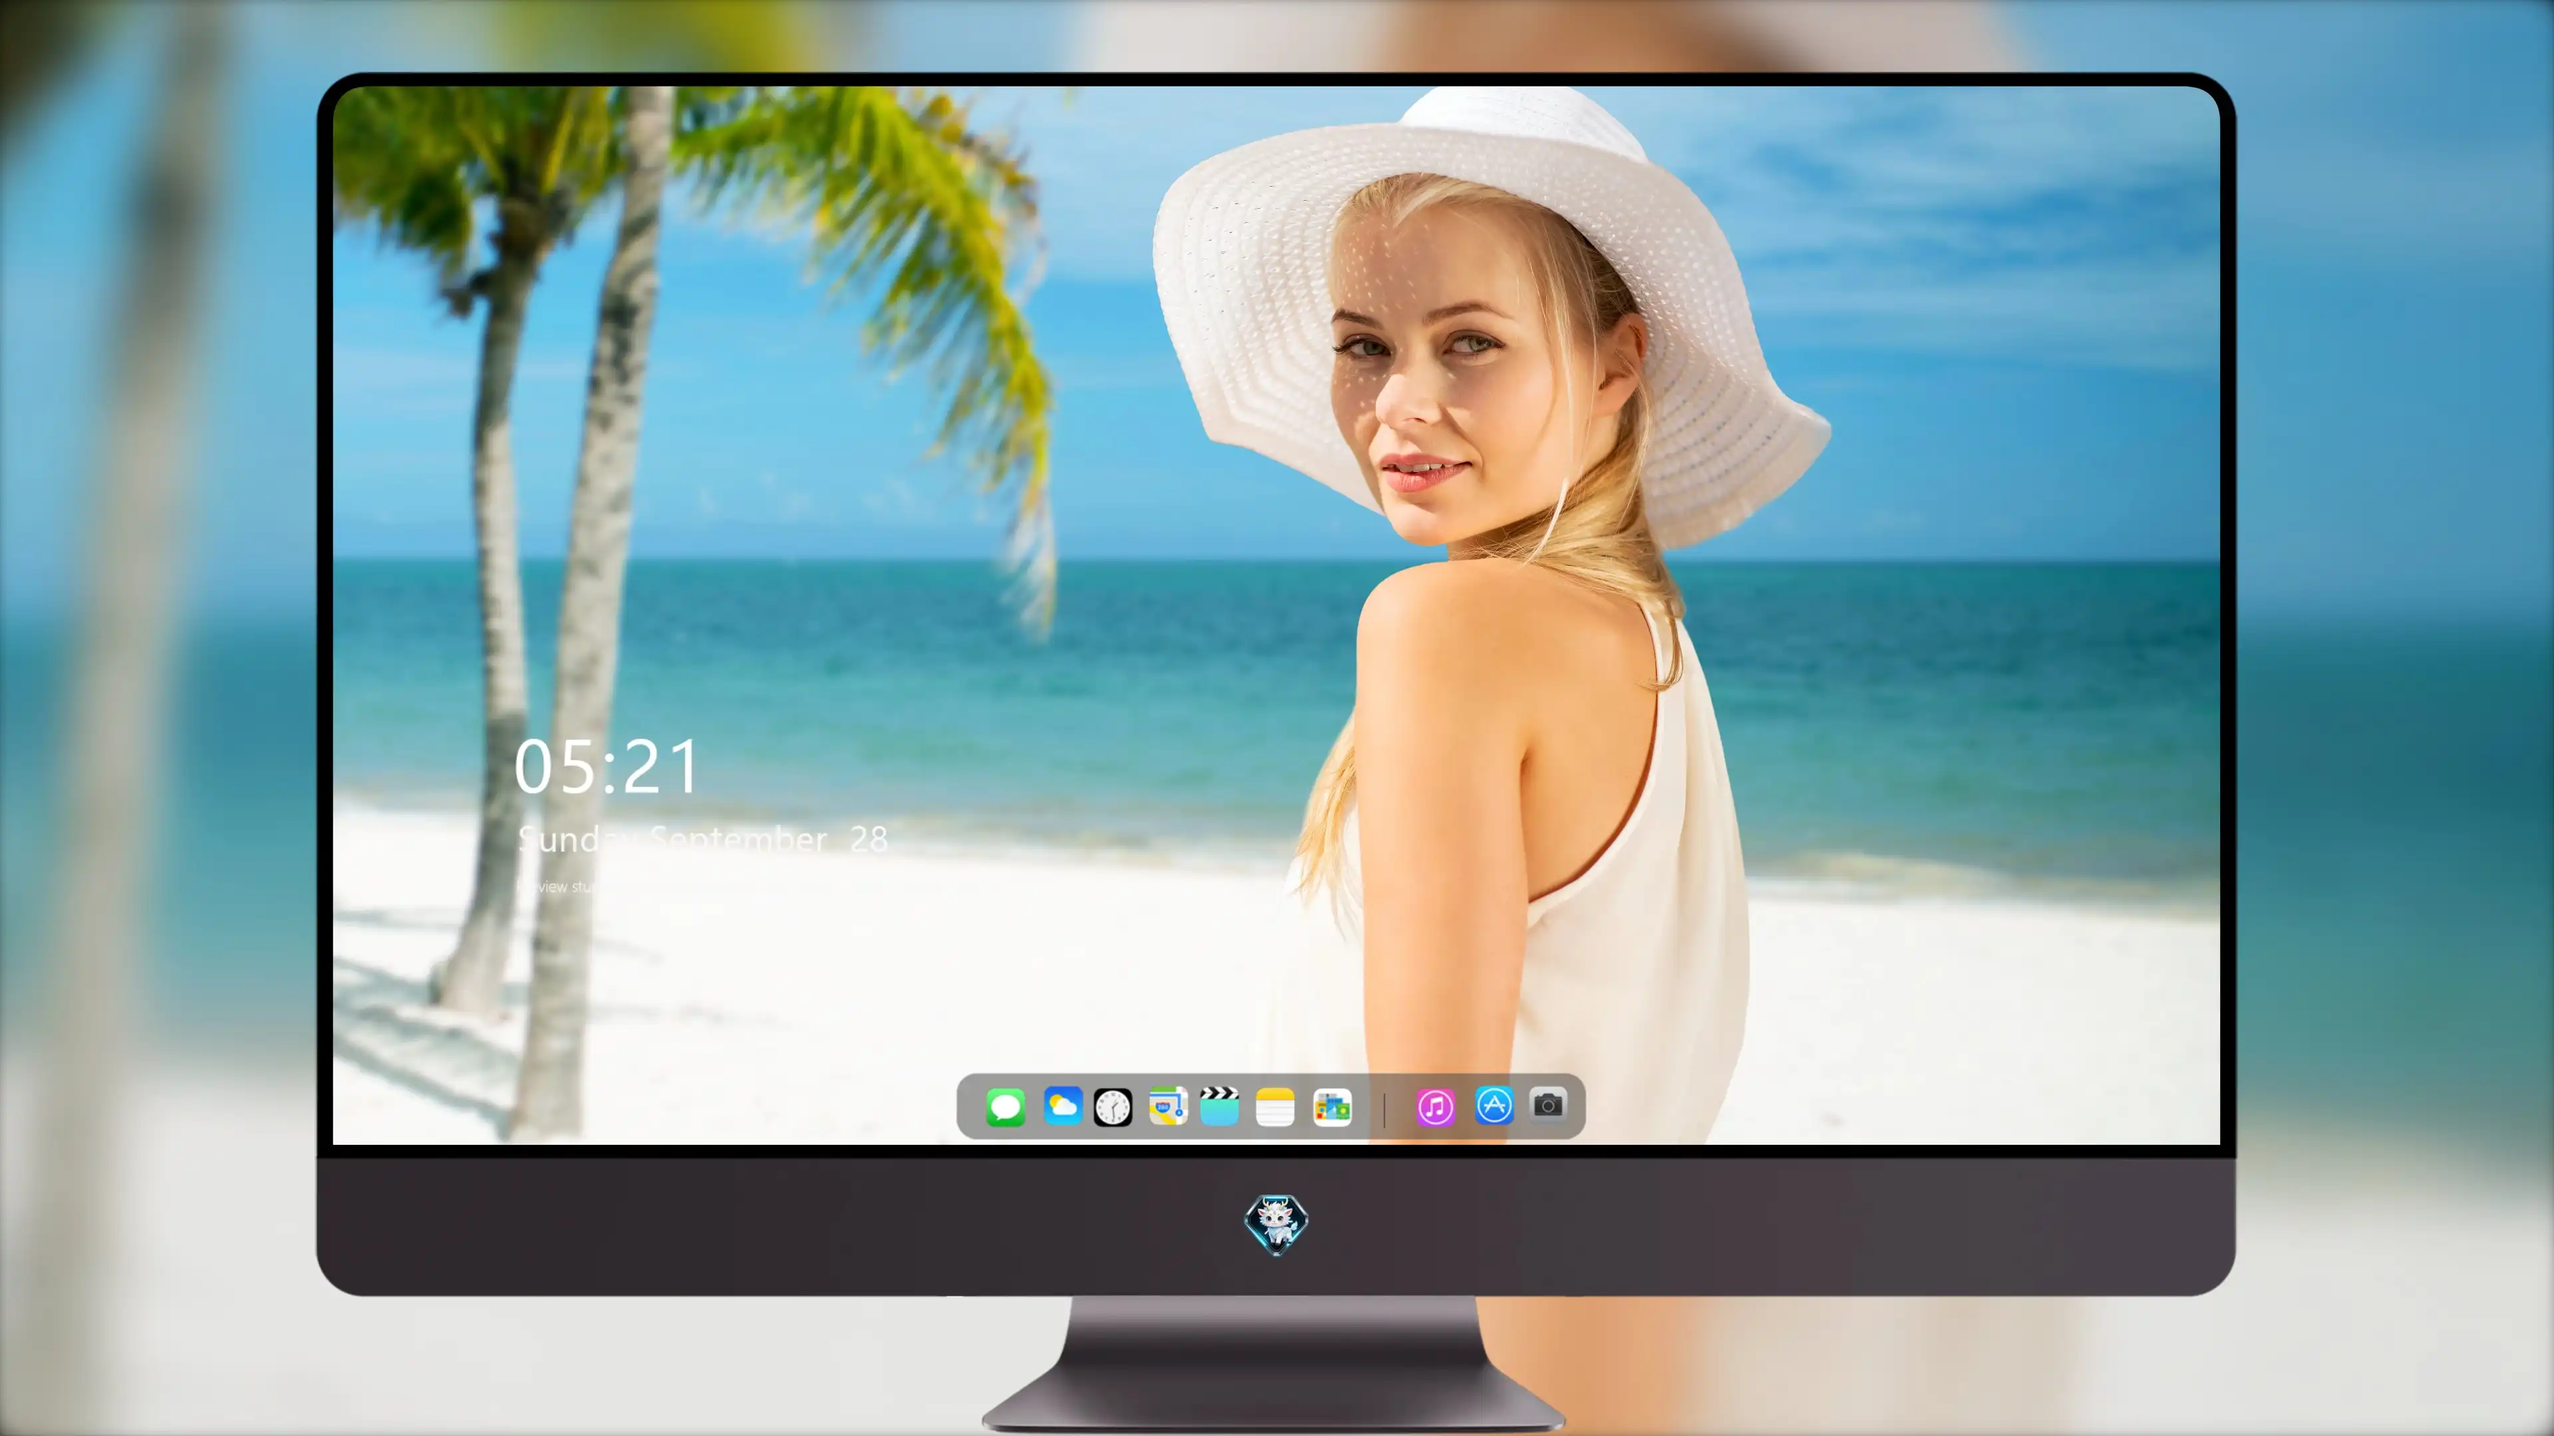This screenshot has height=1436, width=2554.
Task: Open the colorful Photos collage dock icon
Action: point(1332,1107)
